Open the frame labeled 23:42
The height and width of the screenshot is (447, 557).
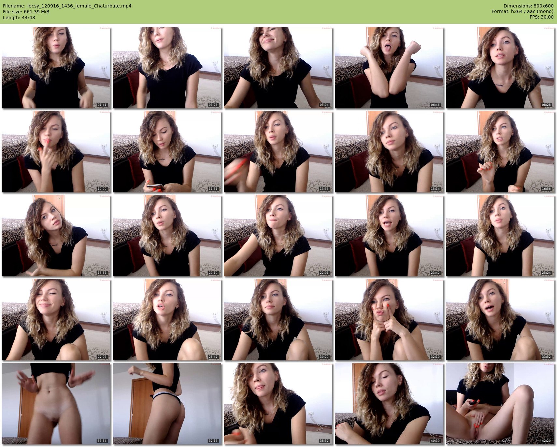point(389,236)
